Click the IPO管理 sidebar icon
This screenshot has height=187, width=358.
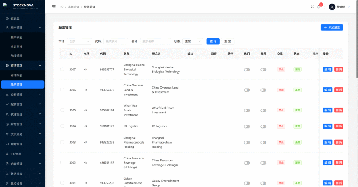[x=7, y=154]
